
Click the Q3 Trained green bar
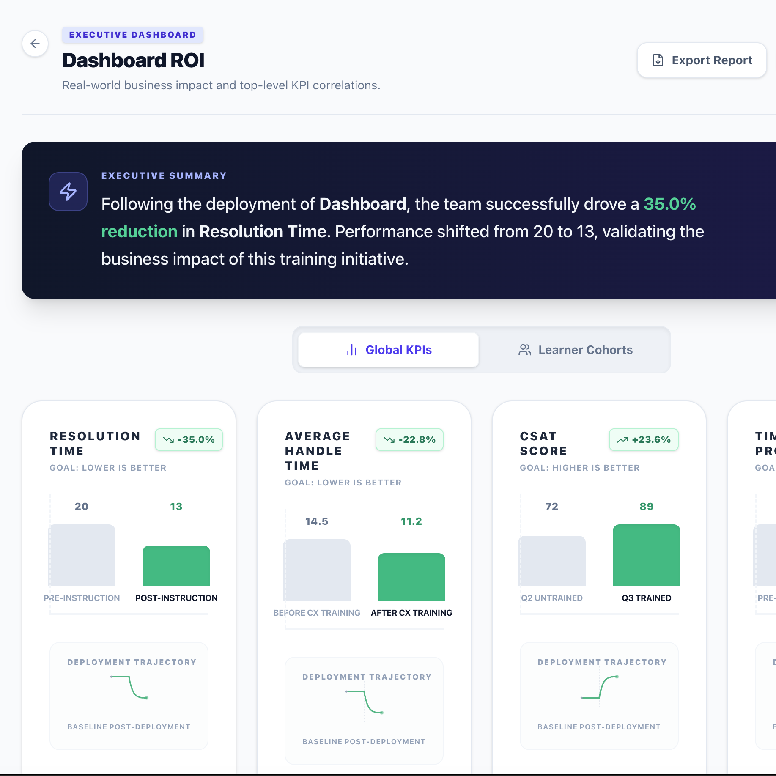point(647,555)
